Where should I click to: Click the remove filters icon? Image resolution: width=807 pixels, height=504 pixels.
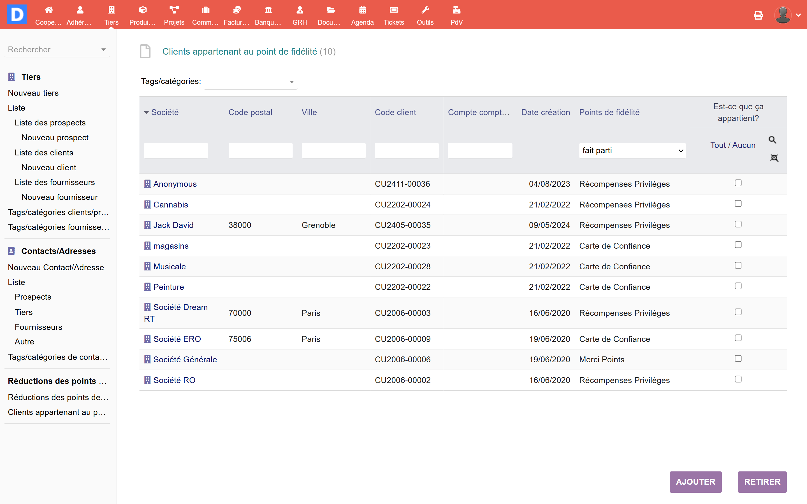click(x=774, y=158)
